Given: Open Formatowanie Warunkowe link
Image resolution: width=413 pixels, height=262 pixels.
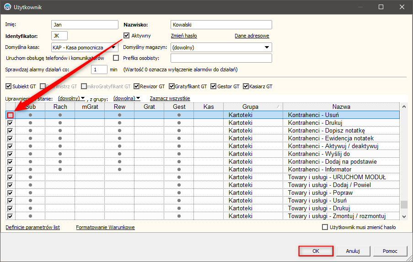Looking at the screenshot, I should coord(105,227).
